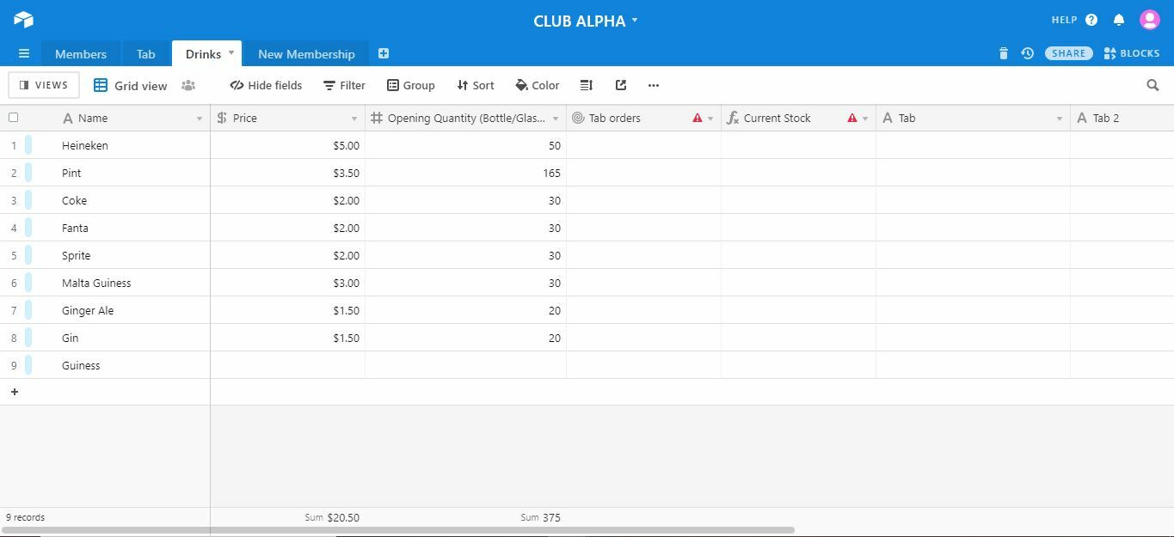This screenshot has width=1174, height=537.
Task: Open the Name column dropdown arrow
Action: click(200, 119)
